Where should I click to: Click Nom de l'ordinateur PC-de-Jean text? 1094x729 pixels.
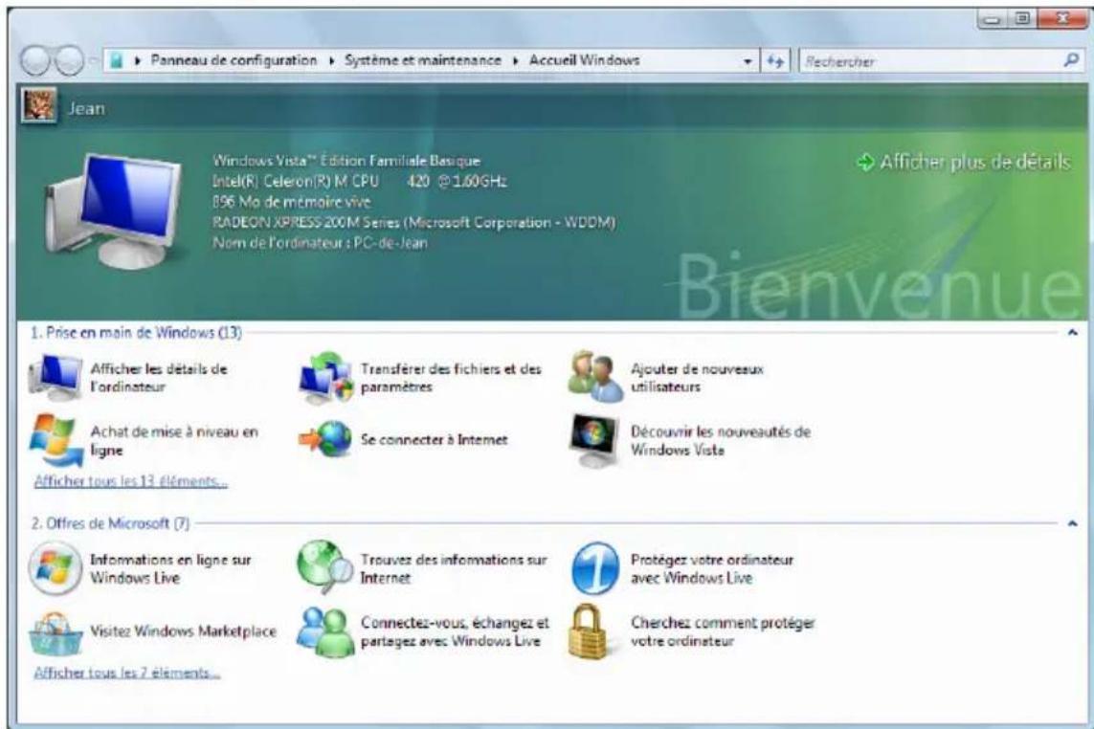click(320, 243)
